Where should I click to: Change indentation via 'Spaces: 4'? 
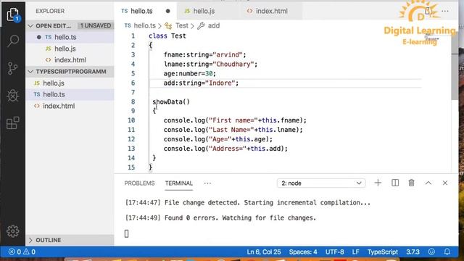(303, 252)
